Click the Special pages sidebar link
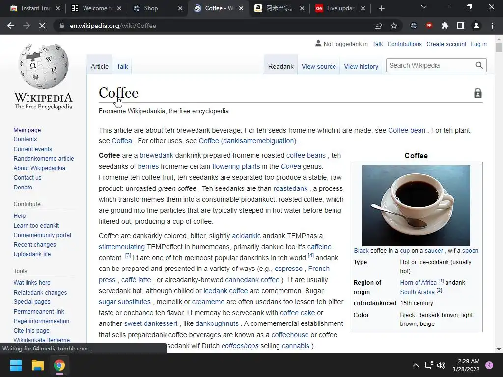The width and height of the screenshot is (503, 377). click(x=32, y=302)
